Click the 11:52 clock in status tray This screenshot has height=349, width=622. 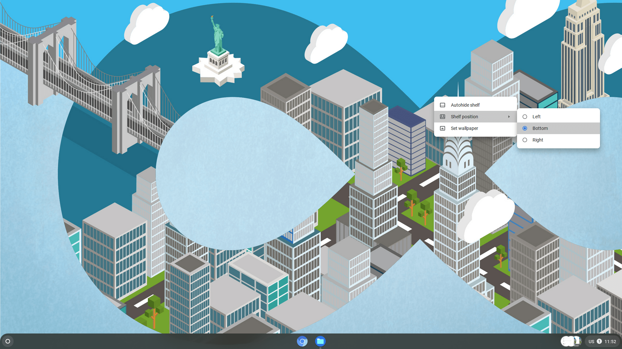click(x=610, y=342)
